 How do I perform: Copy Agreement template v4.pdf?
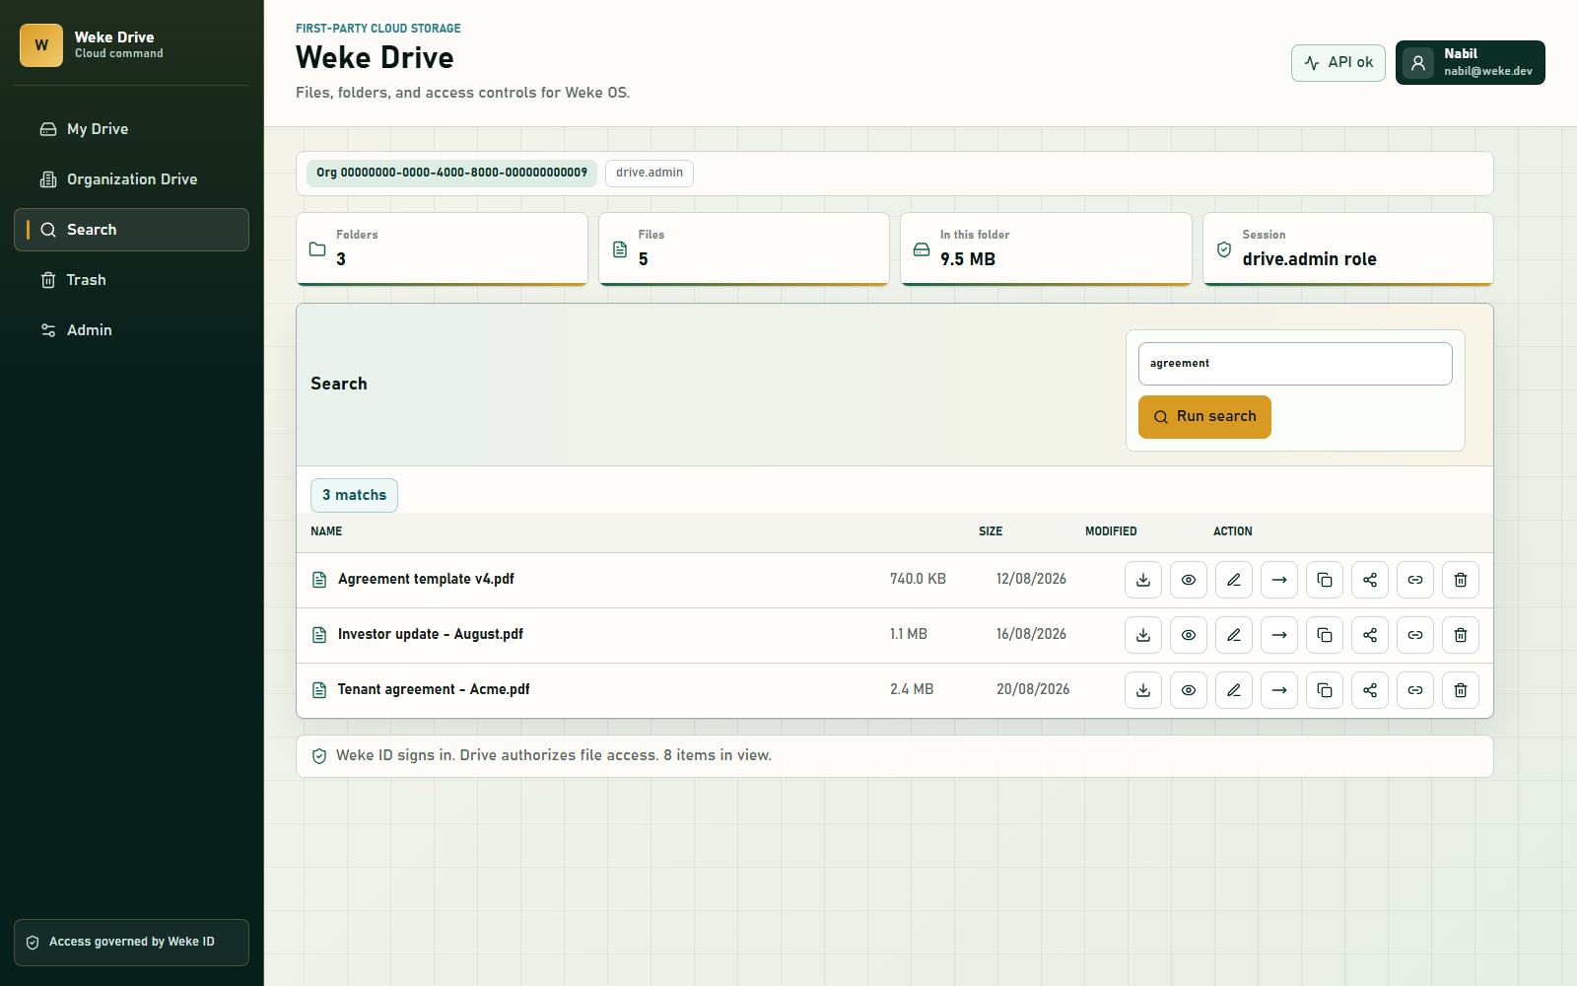pos(1325,580)
